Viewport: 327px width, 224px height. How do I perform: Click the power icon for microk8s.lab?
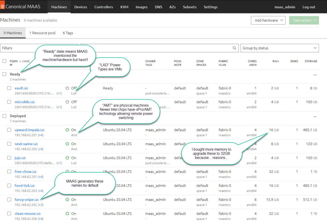pos(67,102)
